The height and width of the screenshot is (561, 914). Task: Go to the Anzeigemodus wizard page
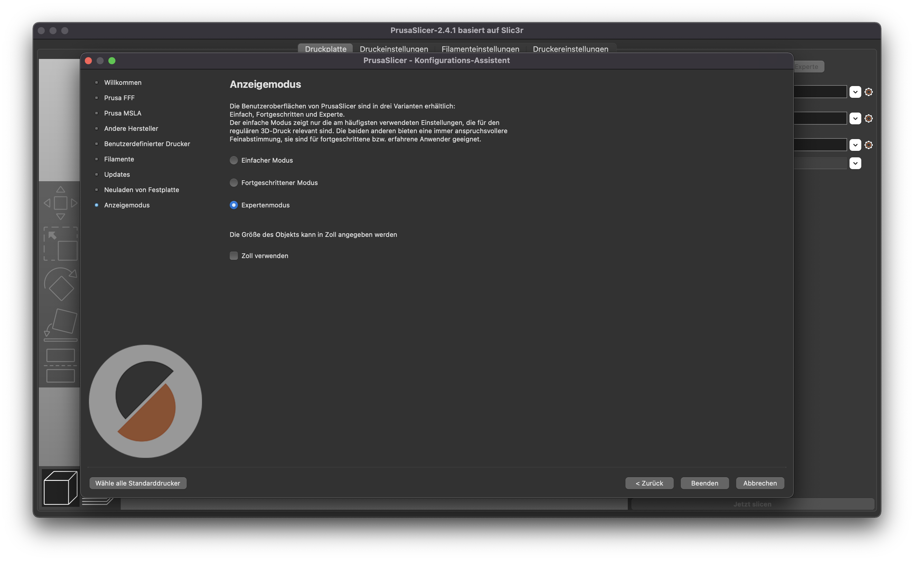[x=127, y=205]
